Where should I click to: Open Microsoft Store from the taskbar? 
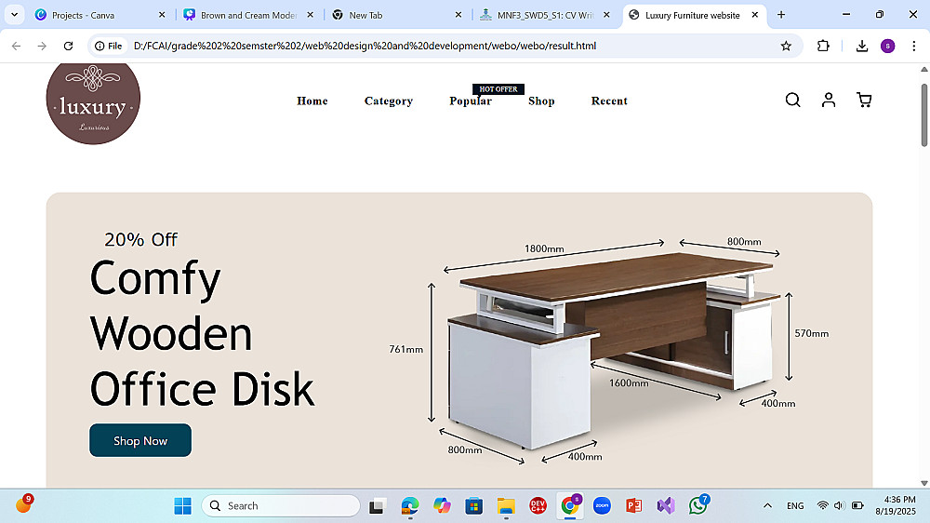pos(473,506)
